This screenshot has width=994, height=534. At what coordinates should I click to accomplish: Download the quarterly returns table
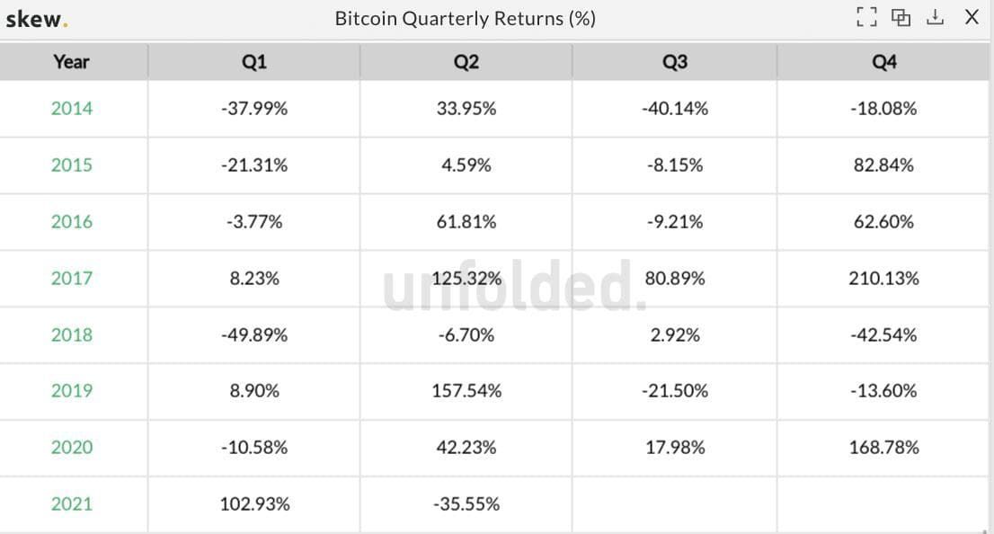935,17
